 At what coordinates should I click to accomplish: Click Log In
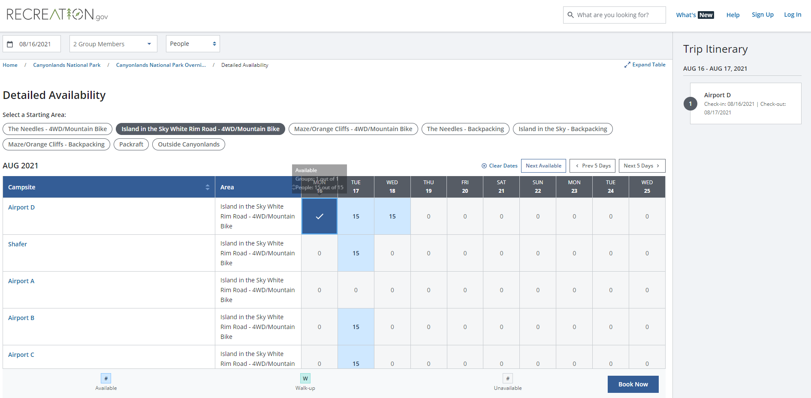(x=793, y=15)
